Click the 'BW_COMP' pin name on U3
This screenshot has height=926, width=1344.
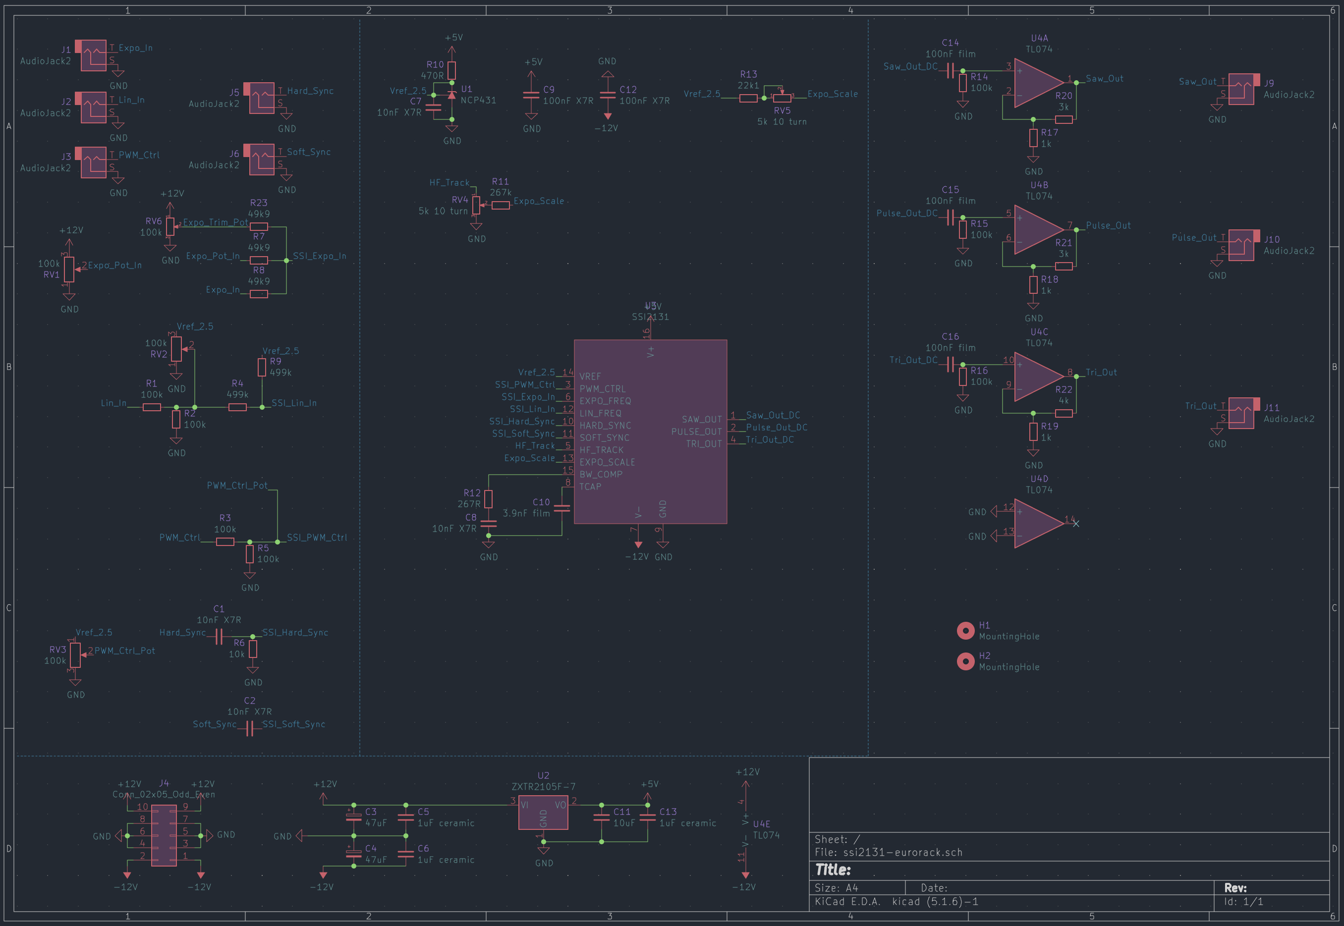(601, 474)
